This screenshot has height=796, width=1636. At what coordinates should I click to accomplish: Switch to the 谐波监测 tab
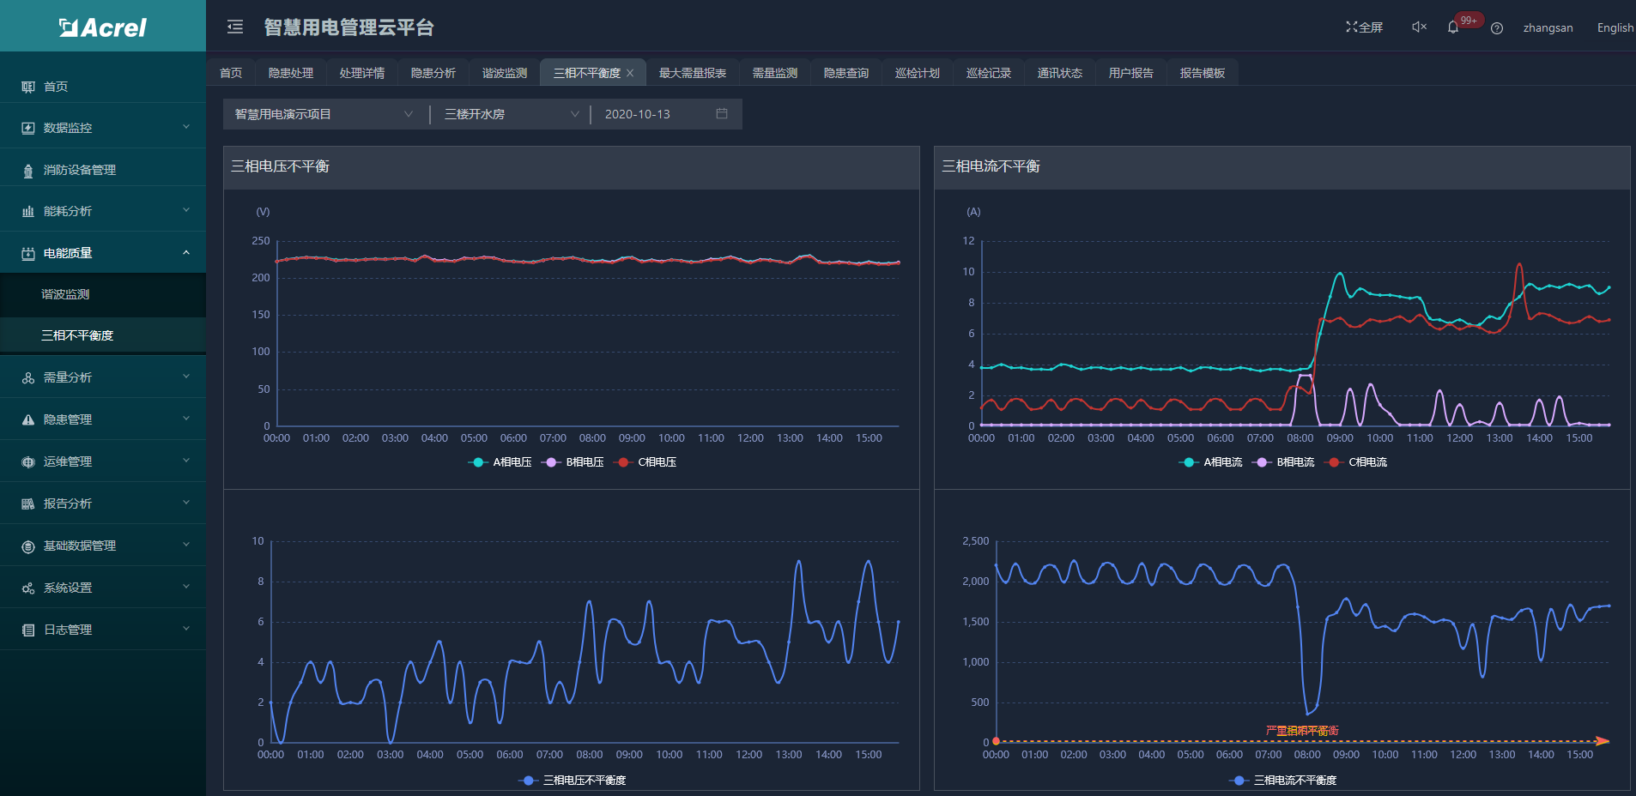(x=505, y=73)
